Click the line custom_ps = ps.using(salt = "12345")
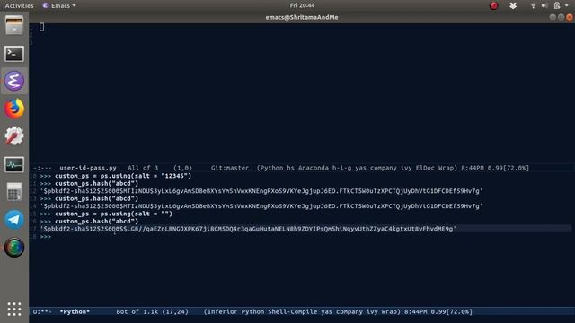Viewport: 575px width, 323px height. (123, 176)
